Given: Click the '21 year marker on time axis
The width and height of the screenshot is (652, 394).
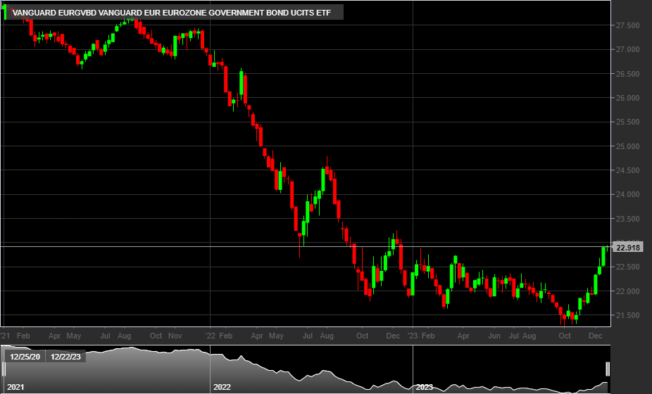Looking at the screenshot, I should [5, 336].
